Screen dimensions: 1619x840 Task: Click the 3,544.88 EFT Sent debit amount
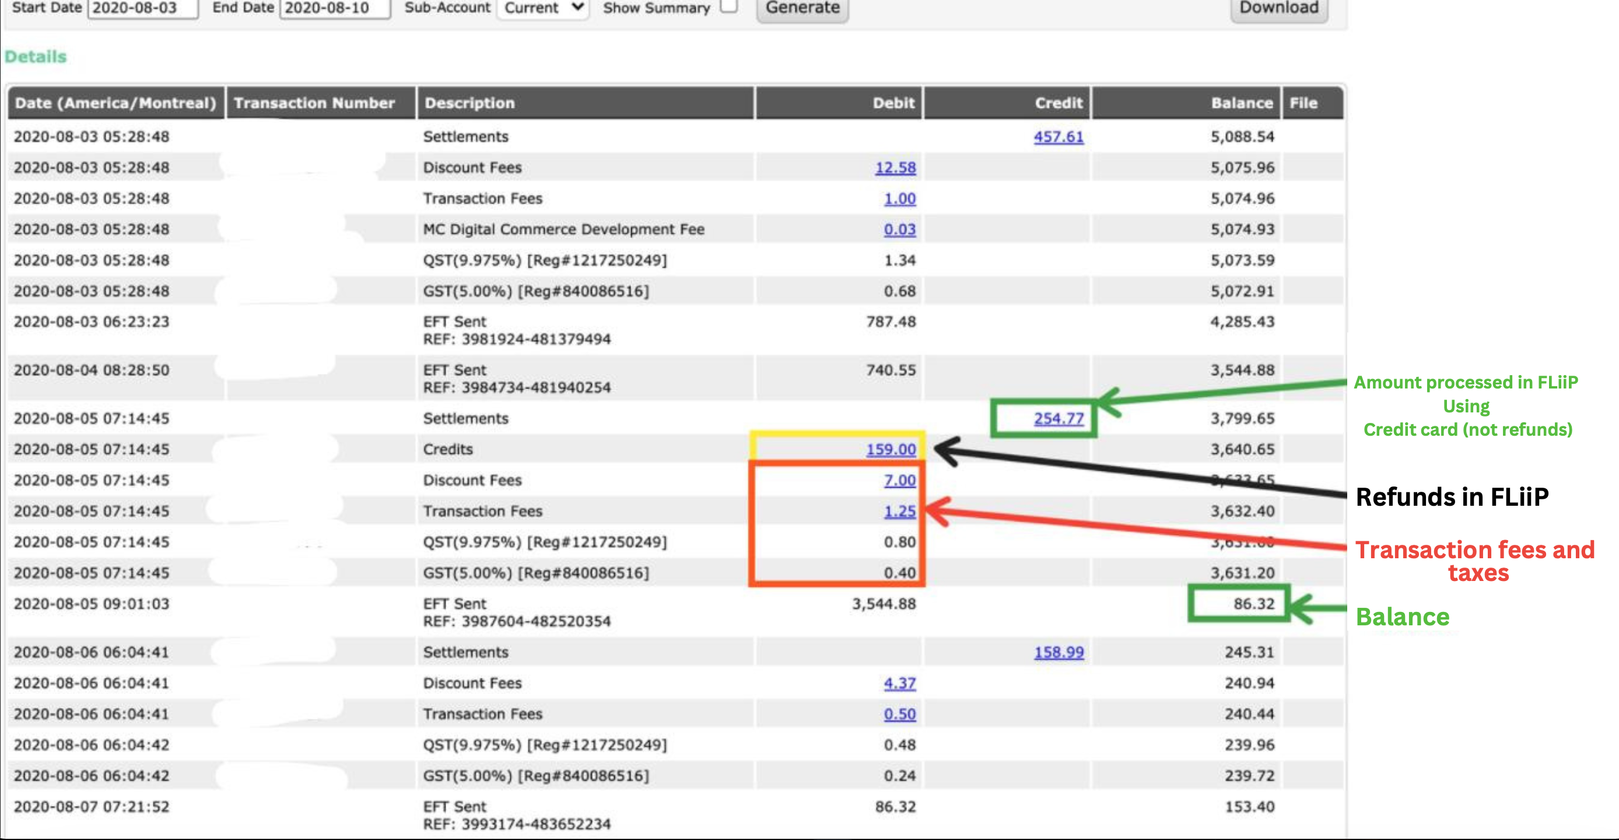884,604
